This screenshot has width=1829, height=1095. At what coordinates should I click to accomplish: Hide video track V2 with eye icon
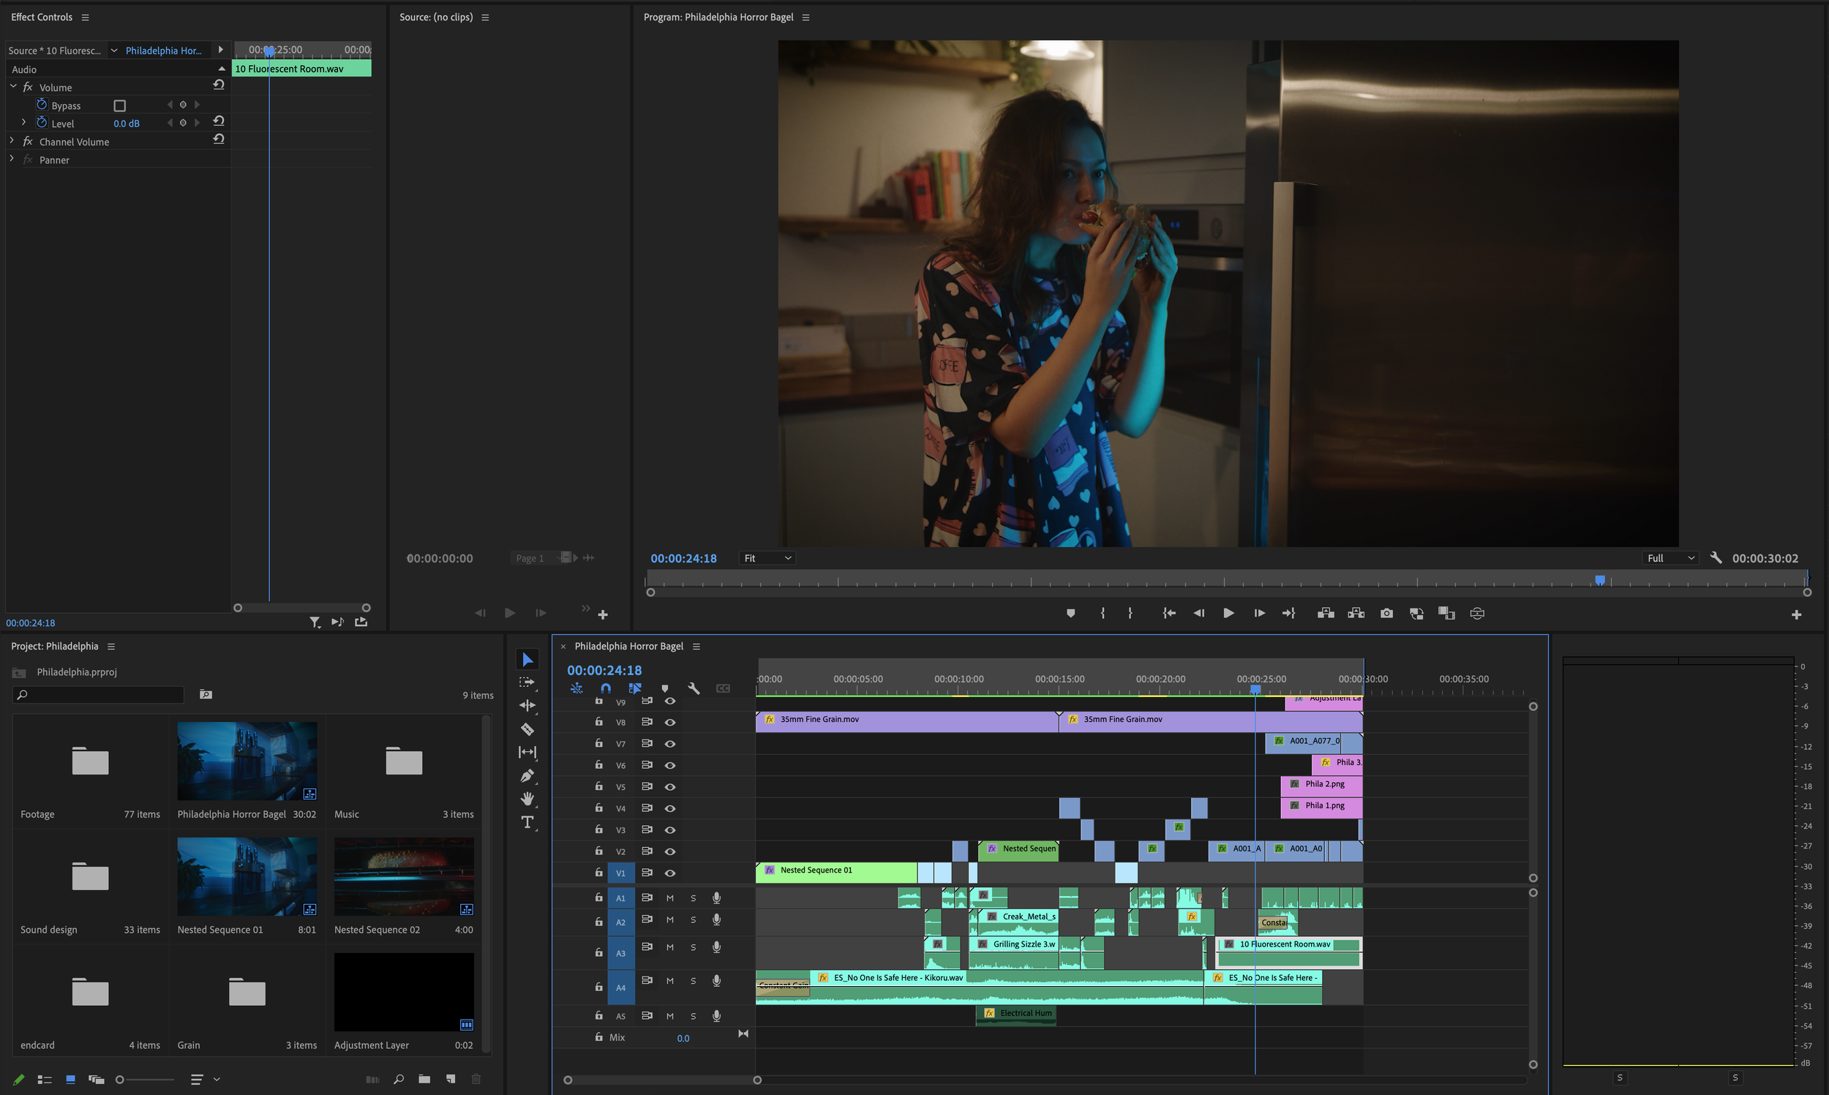pos(670,851)
